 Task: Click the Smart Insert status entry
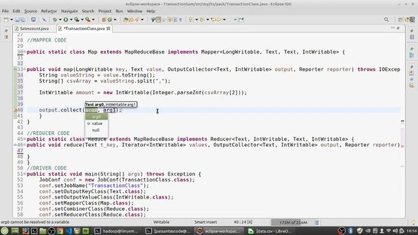[206, 222]
